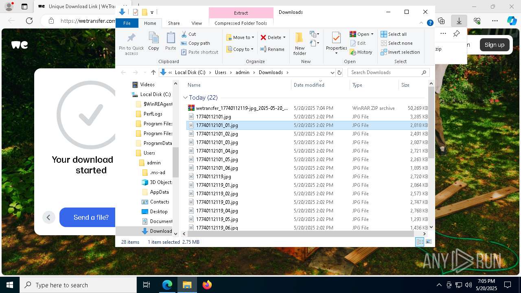This screenshot has width=521, height=293.
Task: Click Copy path command
Action: coord(195,43)
